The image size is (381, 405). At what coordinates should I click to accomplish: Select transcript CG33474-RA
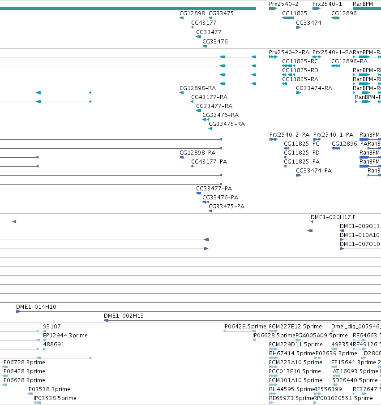tap(314, 88)
